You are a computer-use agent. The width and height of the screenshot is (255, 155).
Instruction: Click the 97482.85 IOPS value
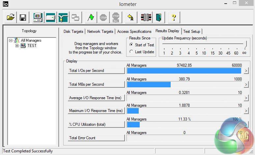point(184,65)
